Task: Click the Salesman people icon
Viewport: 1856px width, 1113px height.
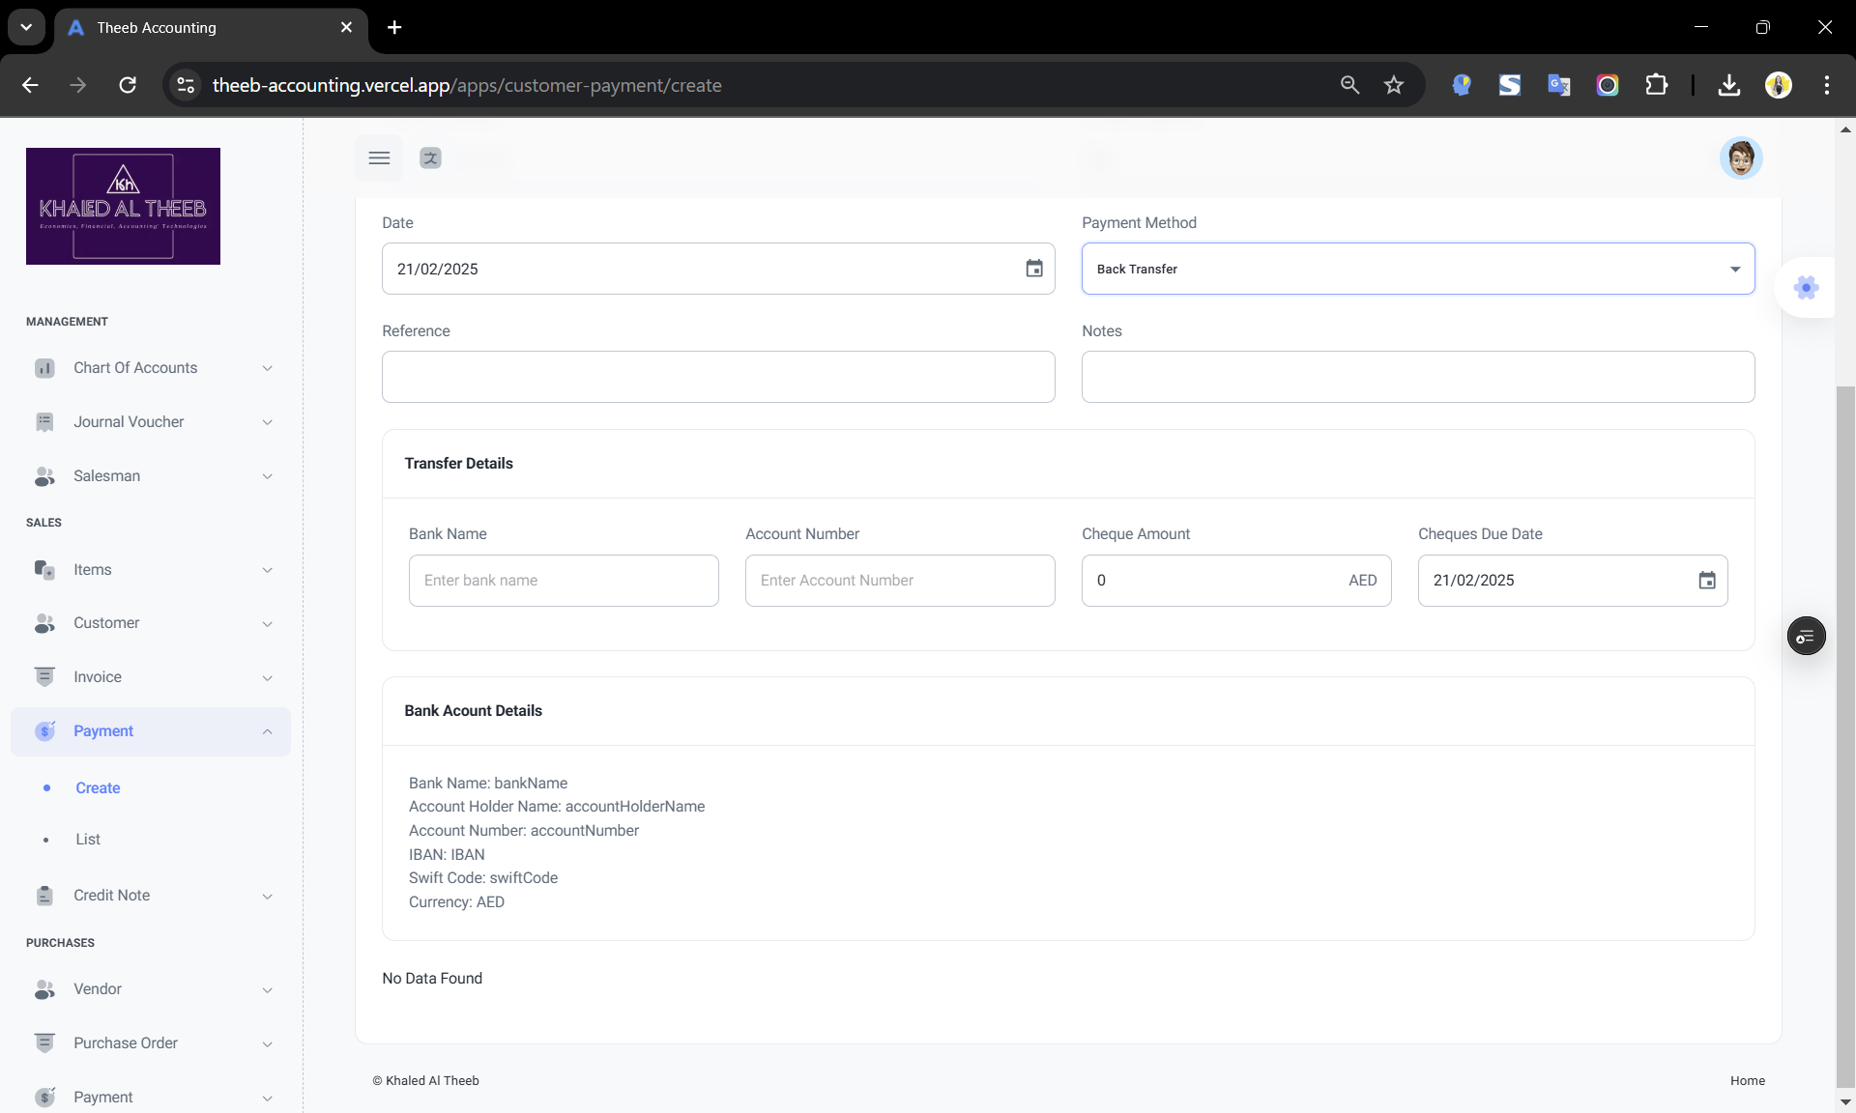Action: click(x=44, y=476)
